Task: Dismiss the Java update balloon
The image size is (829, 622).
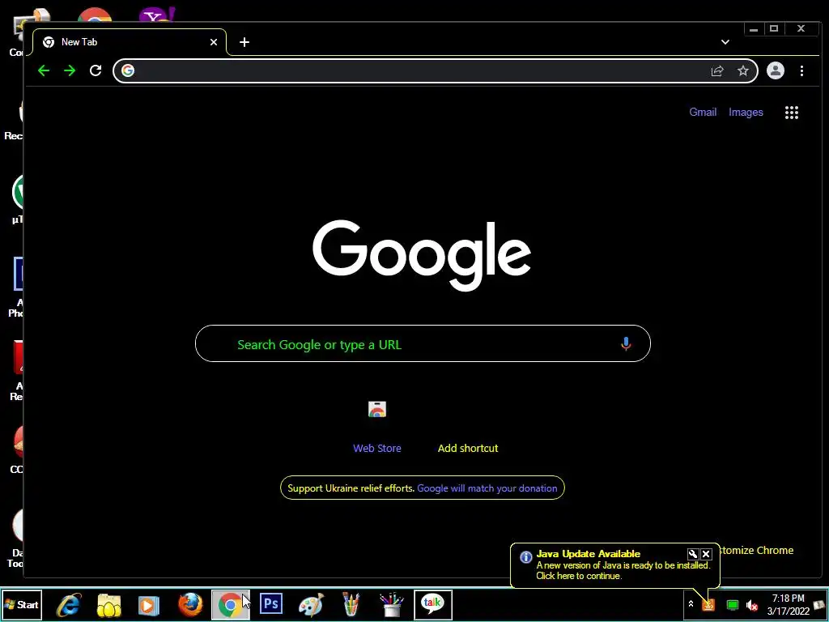Action: 706,554
